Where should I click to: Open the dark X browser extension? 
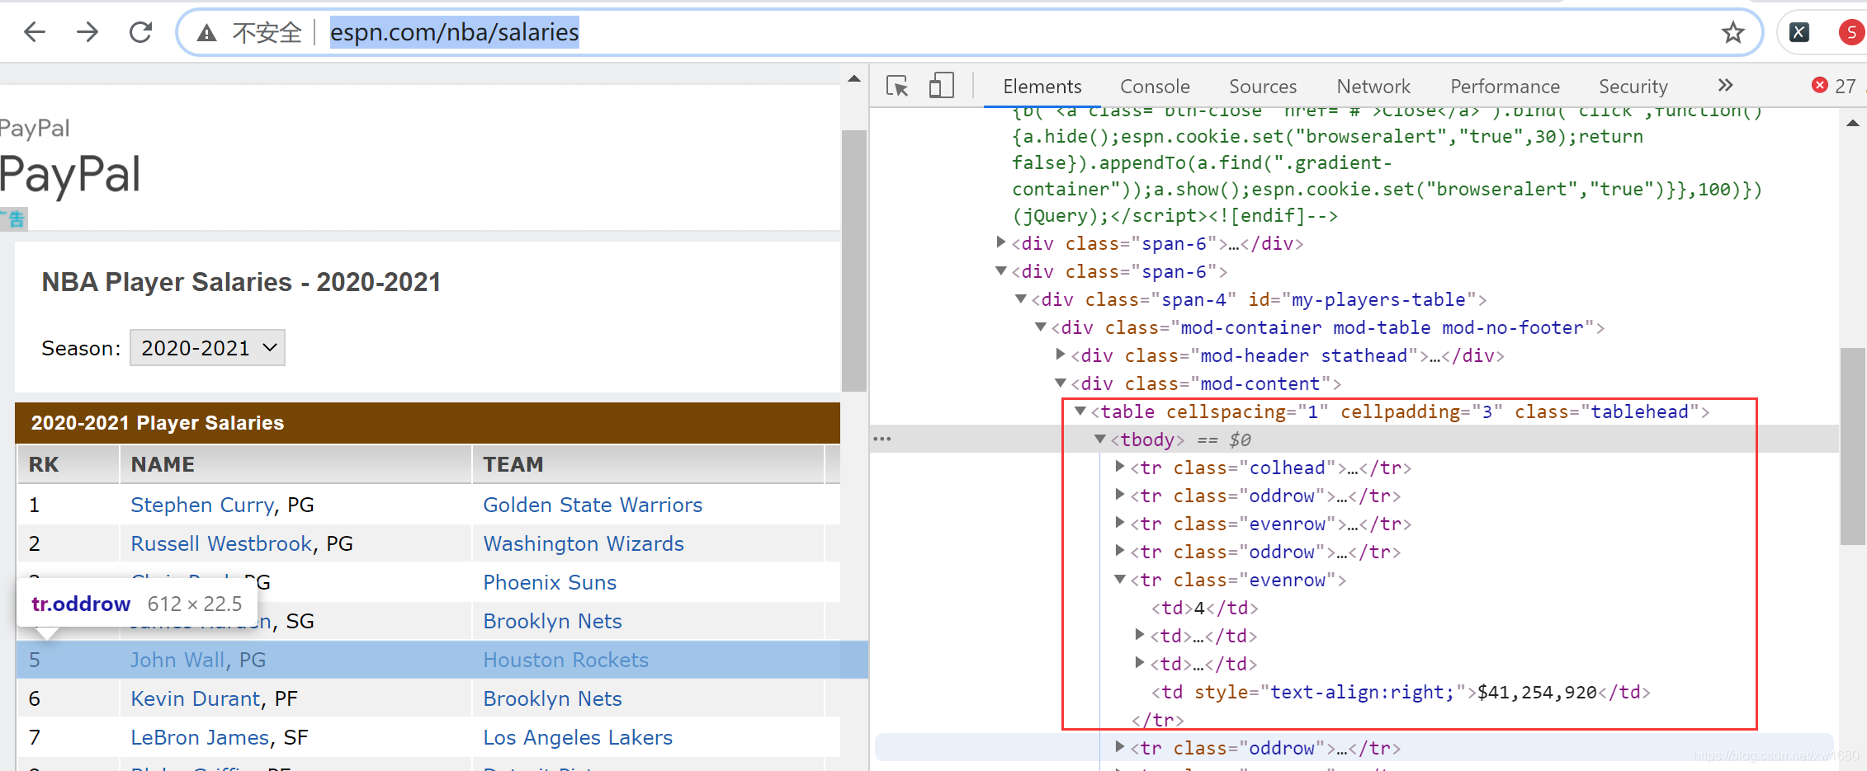click(1799, 32)
